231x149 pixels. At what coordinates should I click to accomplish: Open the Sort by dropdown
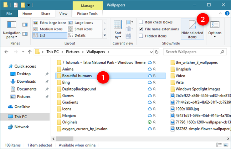click(118, 30)
